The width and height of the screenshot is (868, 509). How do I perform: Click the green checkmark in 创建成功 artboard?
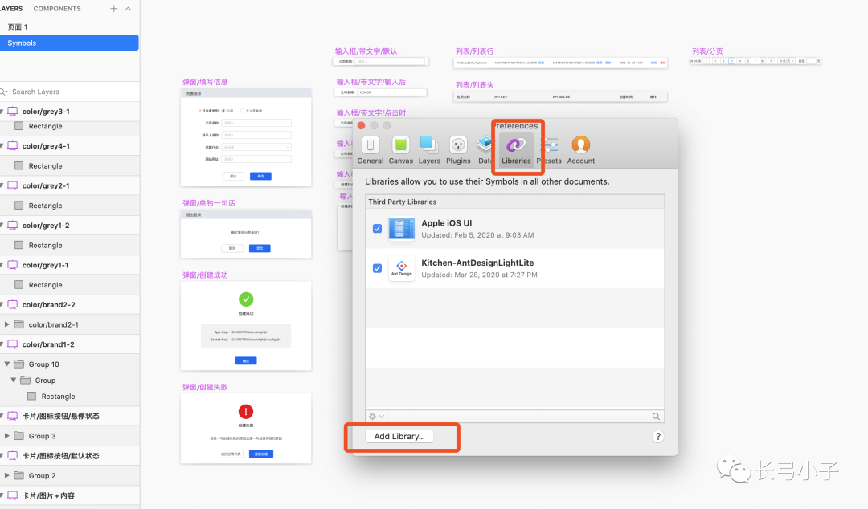[246, 299]
